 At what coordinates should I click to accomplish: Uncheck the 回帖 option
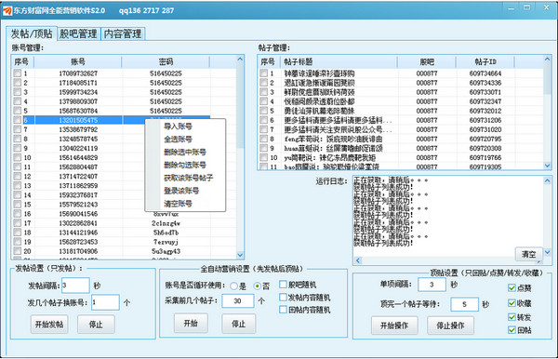pyautogui.click(x=511, y=330)
